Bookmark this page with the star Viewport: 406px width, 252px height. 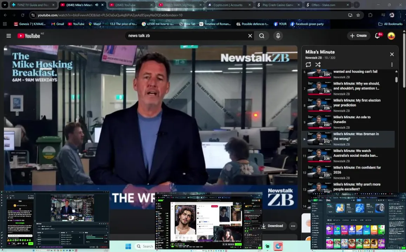point(358,15)
